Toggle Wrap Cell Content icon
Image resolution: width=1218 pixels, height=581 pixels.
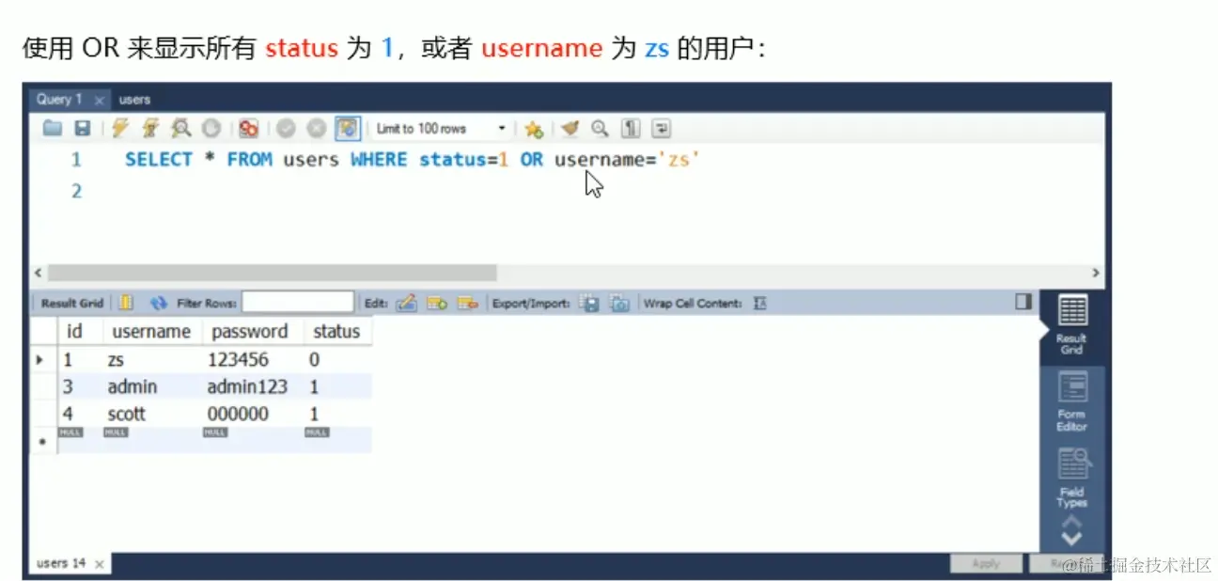pos(760,303)
